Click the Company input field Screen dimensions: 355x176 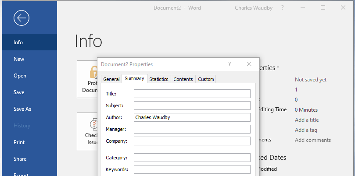click(x=192, y=141)
